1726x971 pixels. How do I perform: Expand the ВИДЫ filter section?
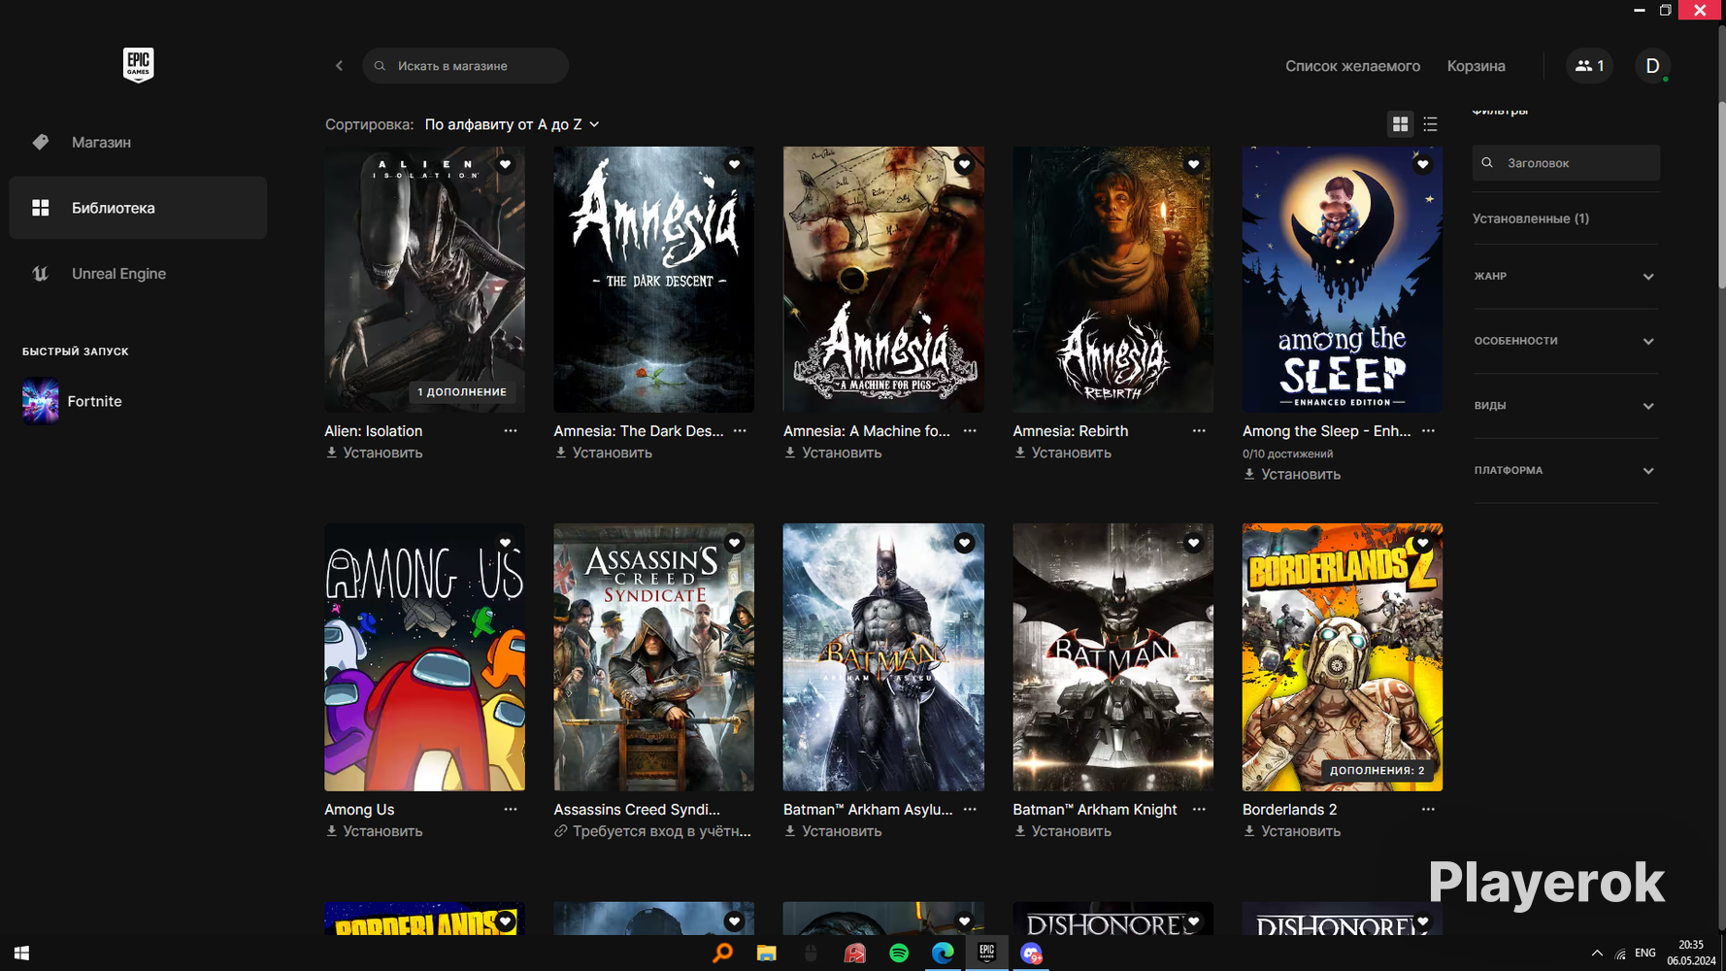1565,406
